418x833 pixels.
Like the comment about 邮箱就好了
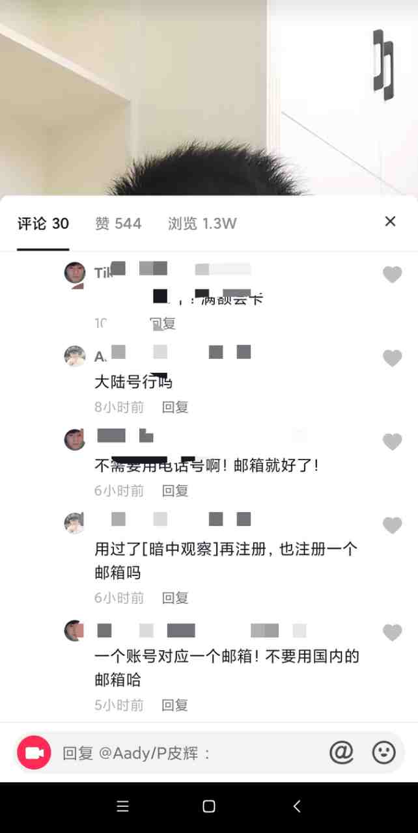coord(392,442)
